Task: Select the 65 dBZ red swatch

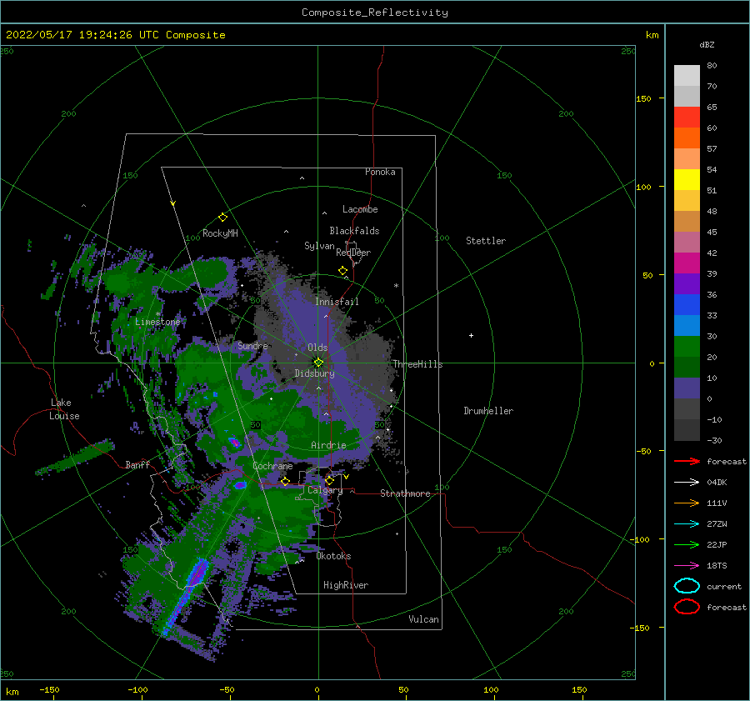Action: tap(687, 117)
